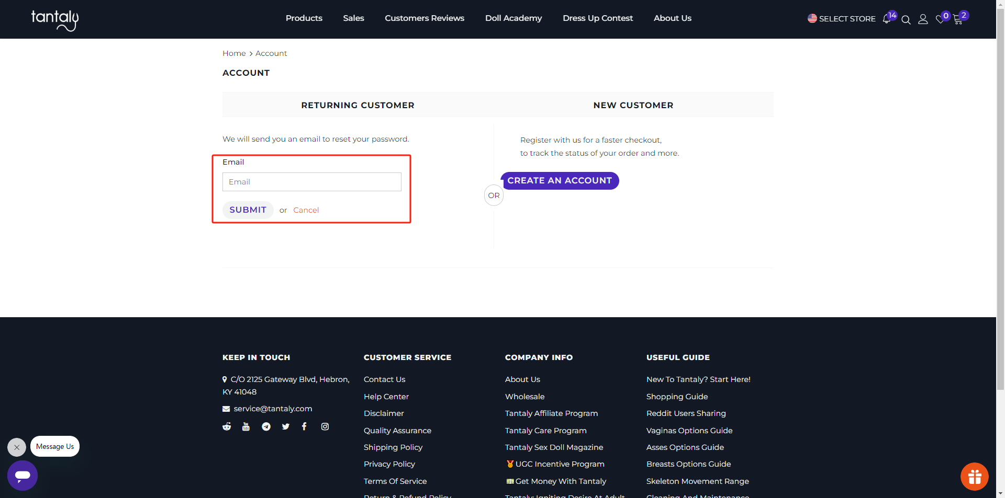Go to Customers Reviews
The width and height of the screenshot is (1005, 498).
coord(425,18)
